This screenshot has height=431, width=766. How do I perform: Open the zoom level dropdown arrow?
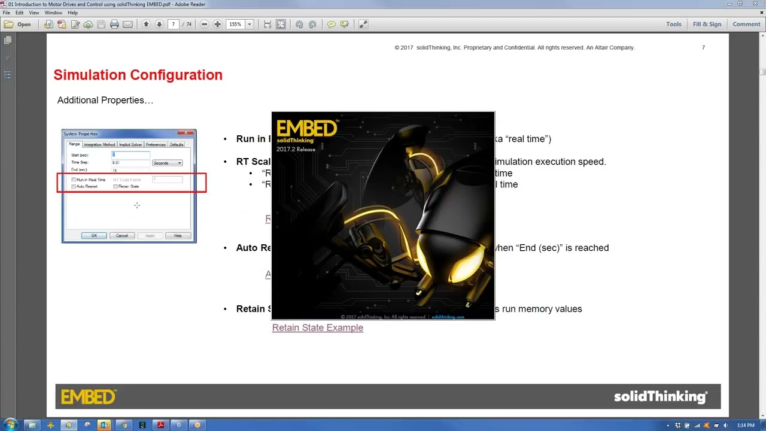(250, 25)
